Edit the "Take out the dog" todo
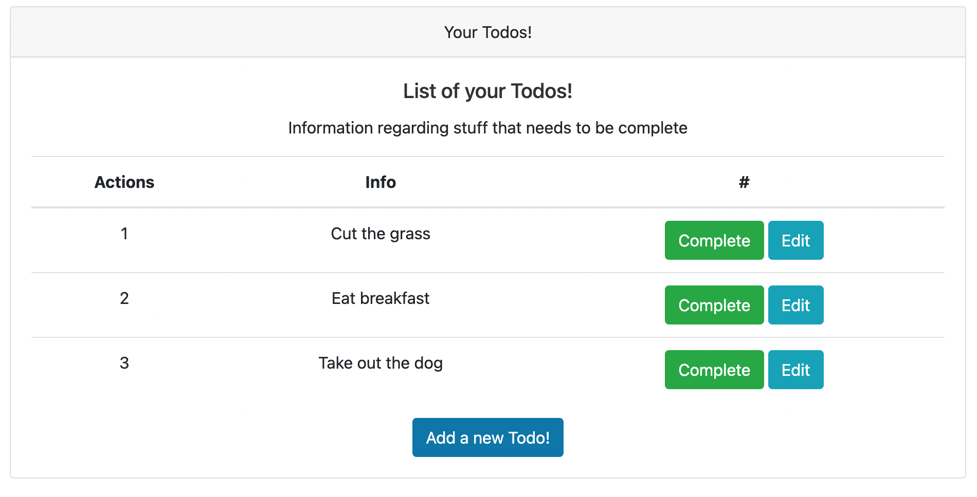The image size is (977, 497). 795,370
